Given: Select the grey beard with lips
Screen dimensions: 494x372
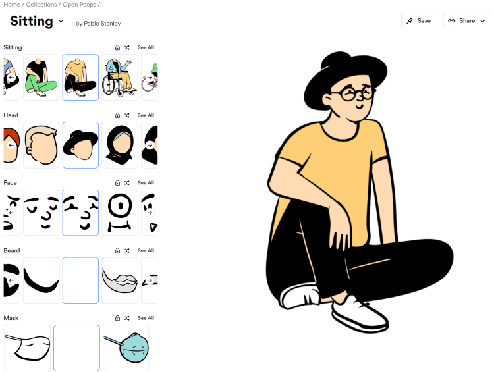Looking at the screenshot, I should coord(120,280).
